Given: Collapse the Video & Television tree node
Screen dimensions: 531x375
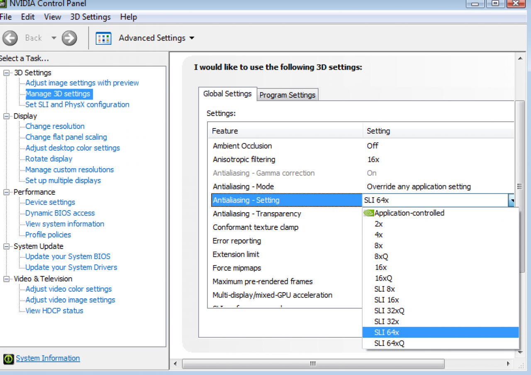Looking at the screenshot, I should pos(6,279).
